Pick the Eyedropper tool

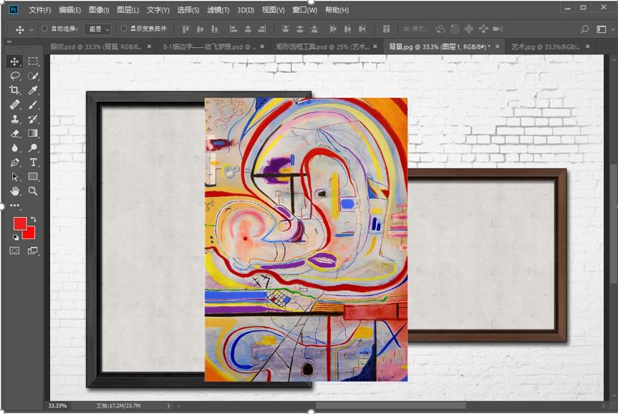point(33,90)
